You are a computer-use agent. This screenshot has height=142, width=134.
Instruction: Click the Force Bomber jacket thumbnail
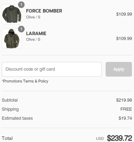(12, 14)
